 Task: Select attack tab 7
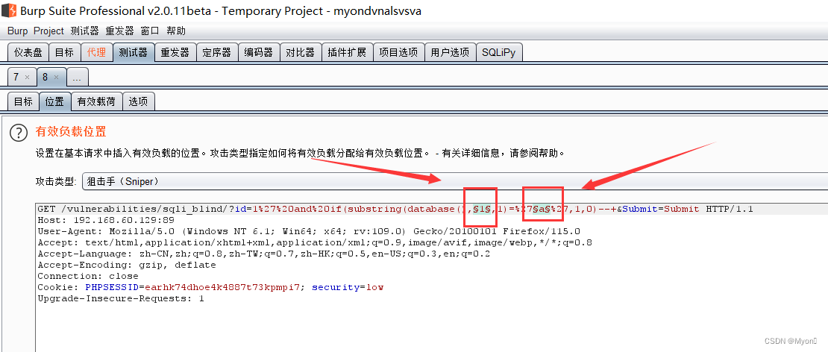[x=16, y=77]
